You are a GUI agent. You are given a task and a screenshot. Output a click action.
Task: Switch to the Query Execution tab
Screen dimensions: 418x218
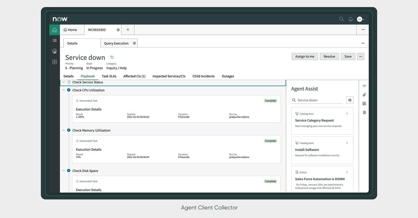(x=117, y=43)
